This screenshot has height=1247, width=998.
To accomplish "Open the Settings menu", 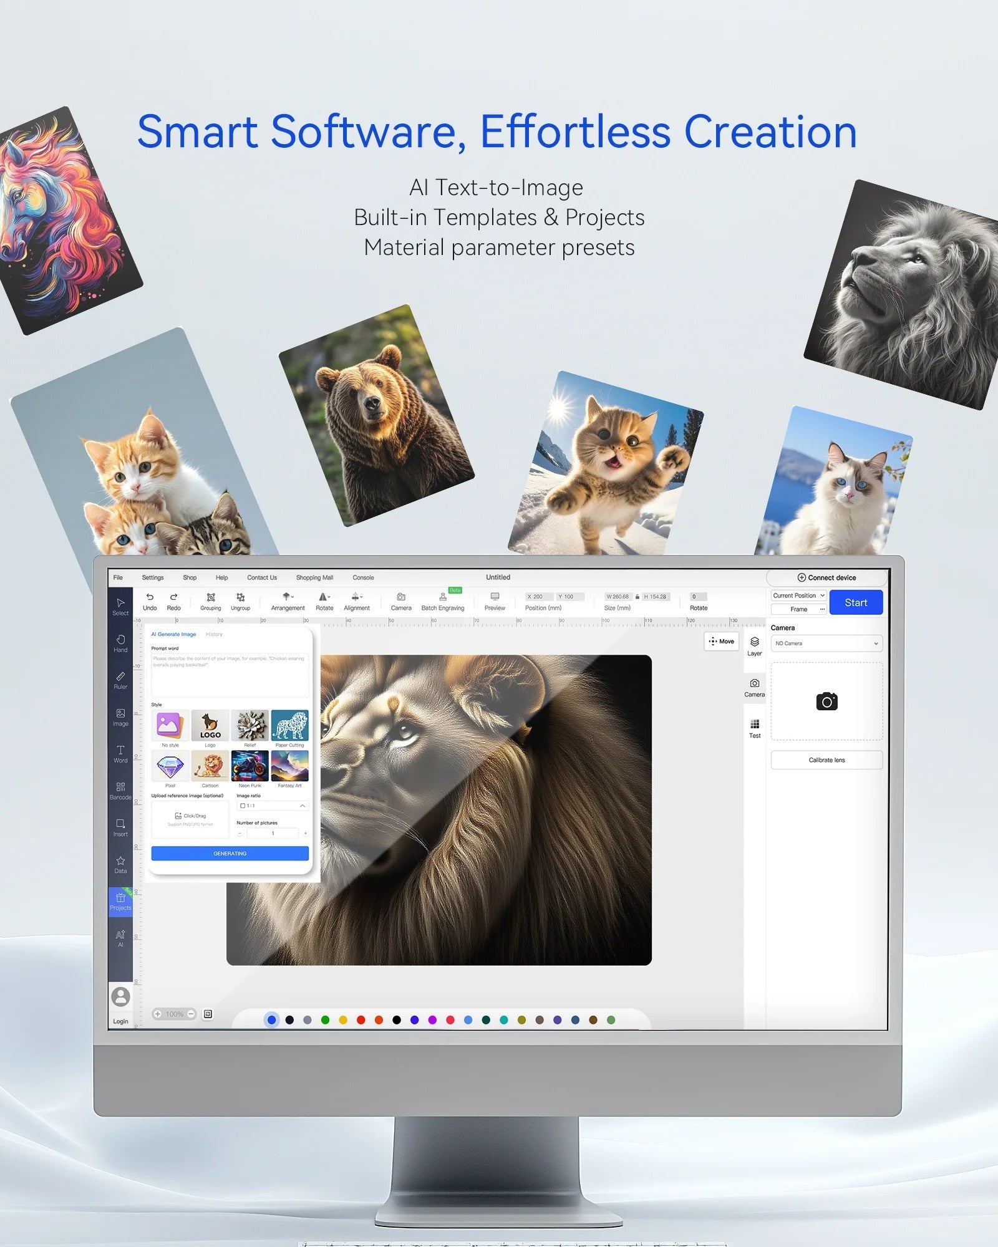I will [x=153, y=577].
